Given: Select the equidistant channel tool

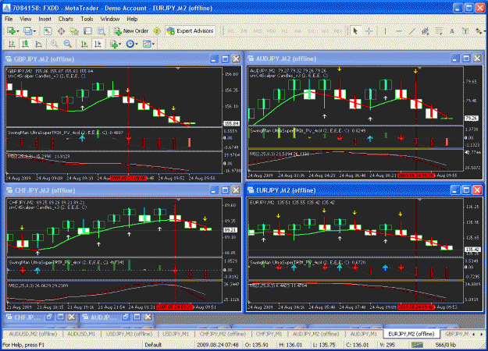Looking at the screenshot, I should (425, 30).
